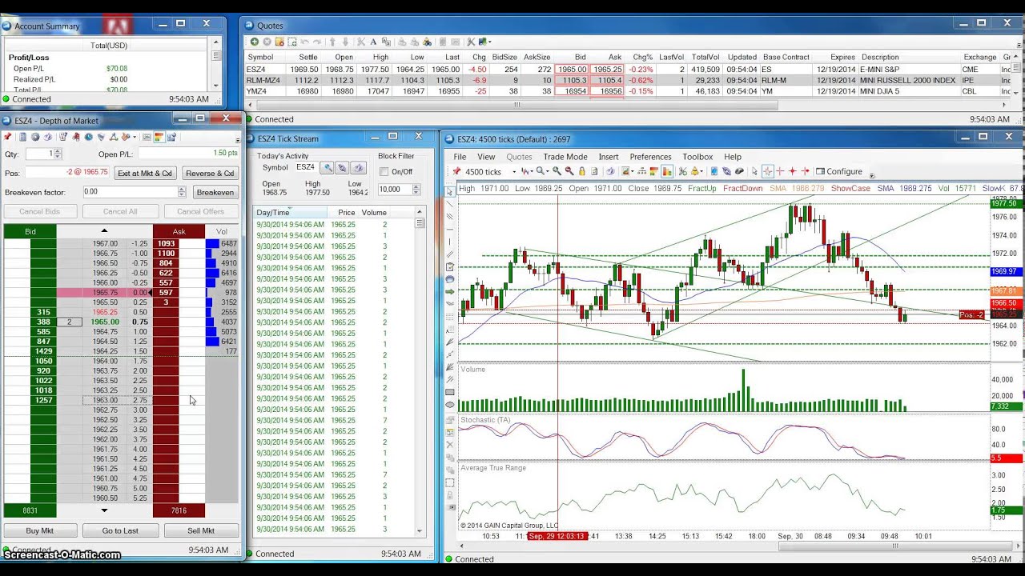
Task: Click the red zoom out magnifier in chart toolbar
Action: (569, 171)
